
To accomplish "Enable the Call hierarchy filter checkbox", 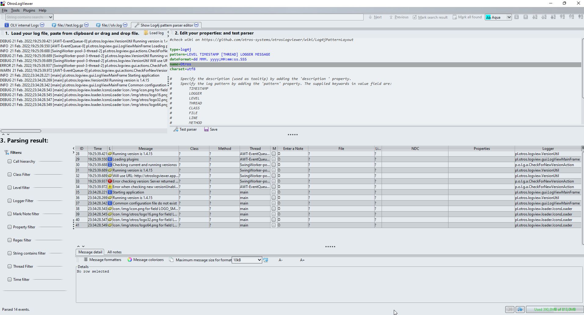I will pos(10,161).
